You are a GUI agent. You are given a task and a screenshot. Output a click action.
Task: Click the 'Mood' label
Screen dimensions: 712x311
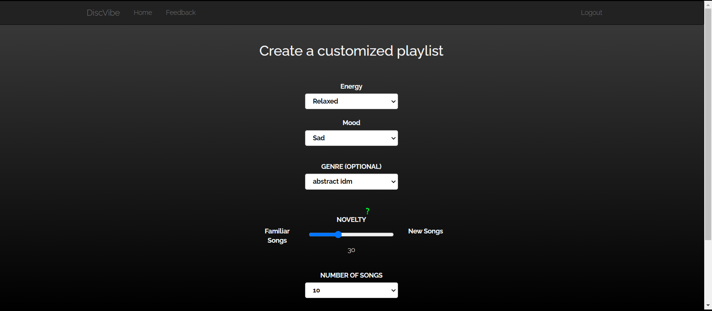(351, 123)
